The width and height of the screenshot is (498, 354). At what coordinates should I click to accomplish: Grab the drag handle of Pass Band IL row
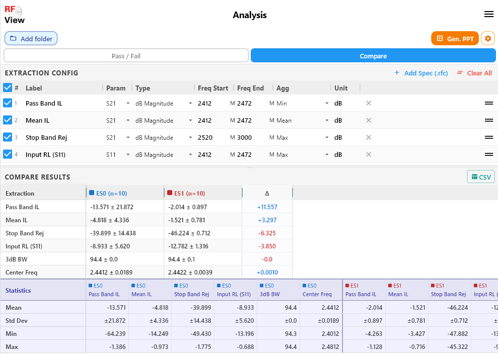click(x=489, y=103)
